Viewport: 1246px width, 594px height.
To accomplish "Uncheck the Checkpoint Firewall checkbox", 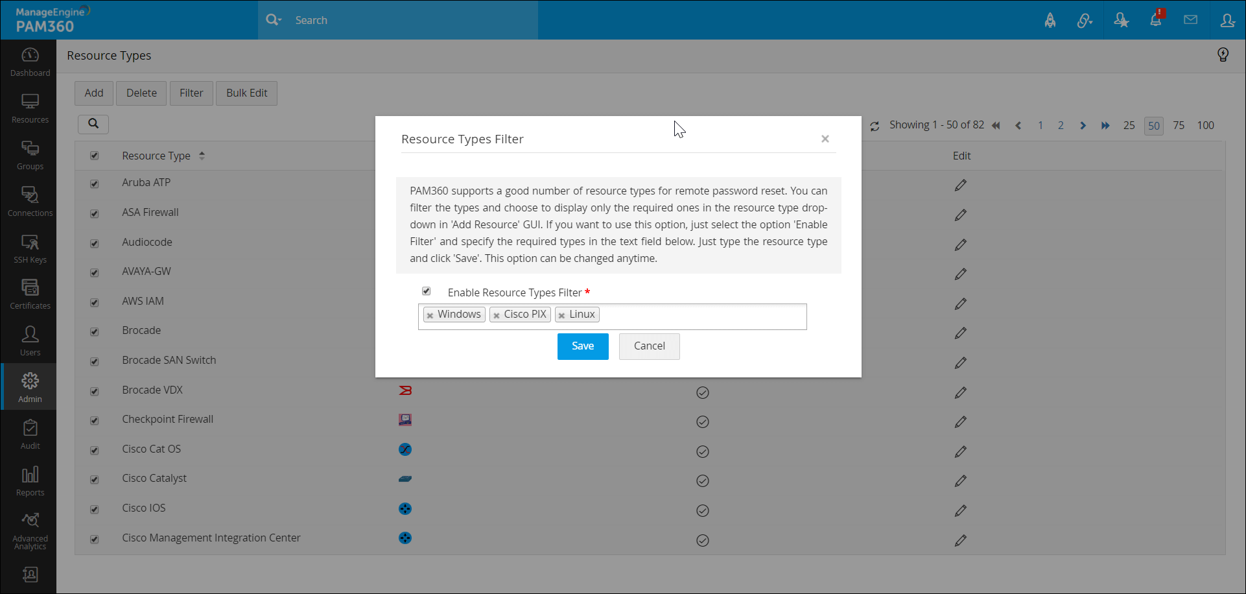I will tap(95, 421).
